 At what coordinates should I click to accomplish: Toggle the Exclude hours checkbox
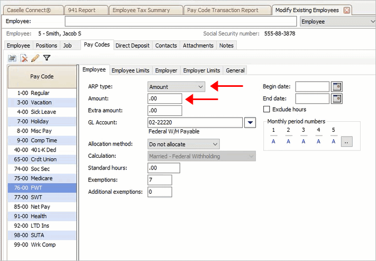pyautogui.click(x=267, y=109)
